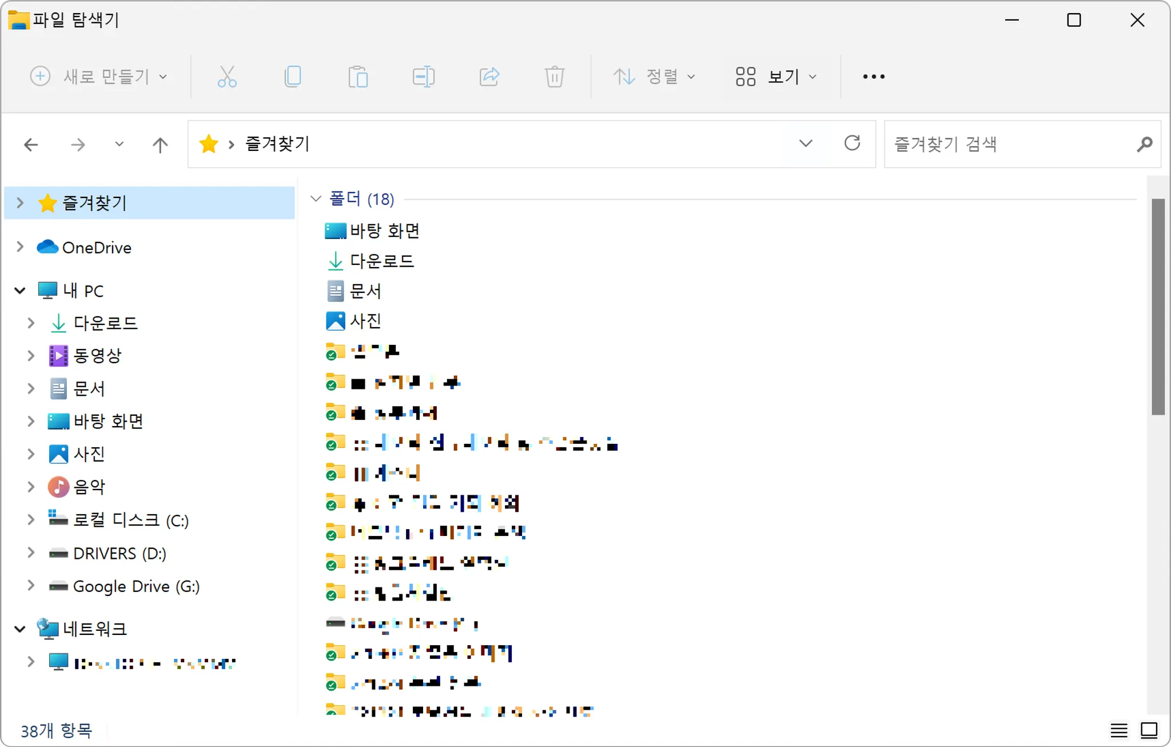Open the 보기 view dropdown
This screenshot has height=747, width=1171.
tap(776, 76)
